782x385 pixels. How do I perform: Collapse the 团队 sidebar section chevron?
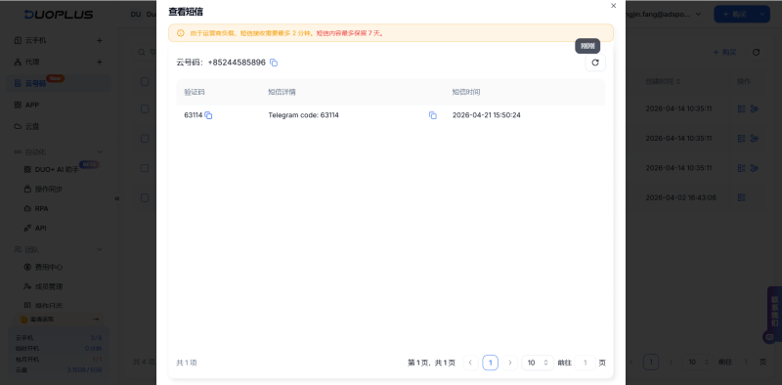[x=100, y=249]
